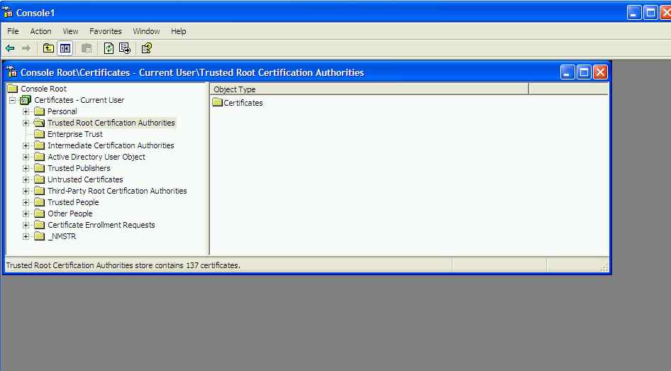Expand the Other People node

pyautogui.click(x=26, y=214)
